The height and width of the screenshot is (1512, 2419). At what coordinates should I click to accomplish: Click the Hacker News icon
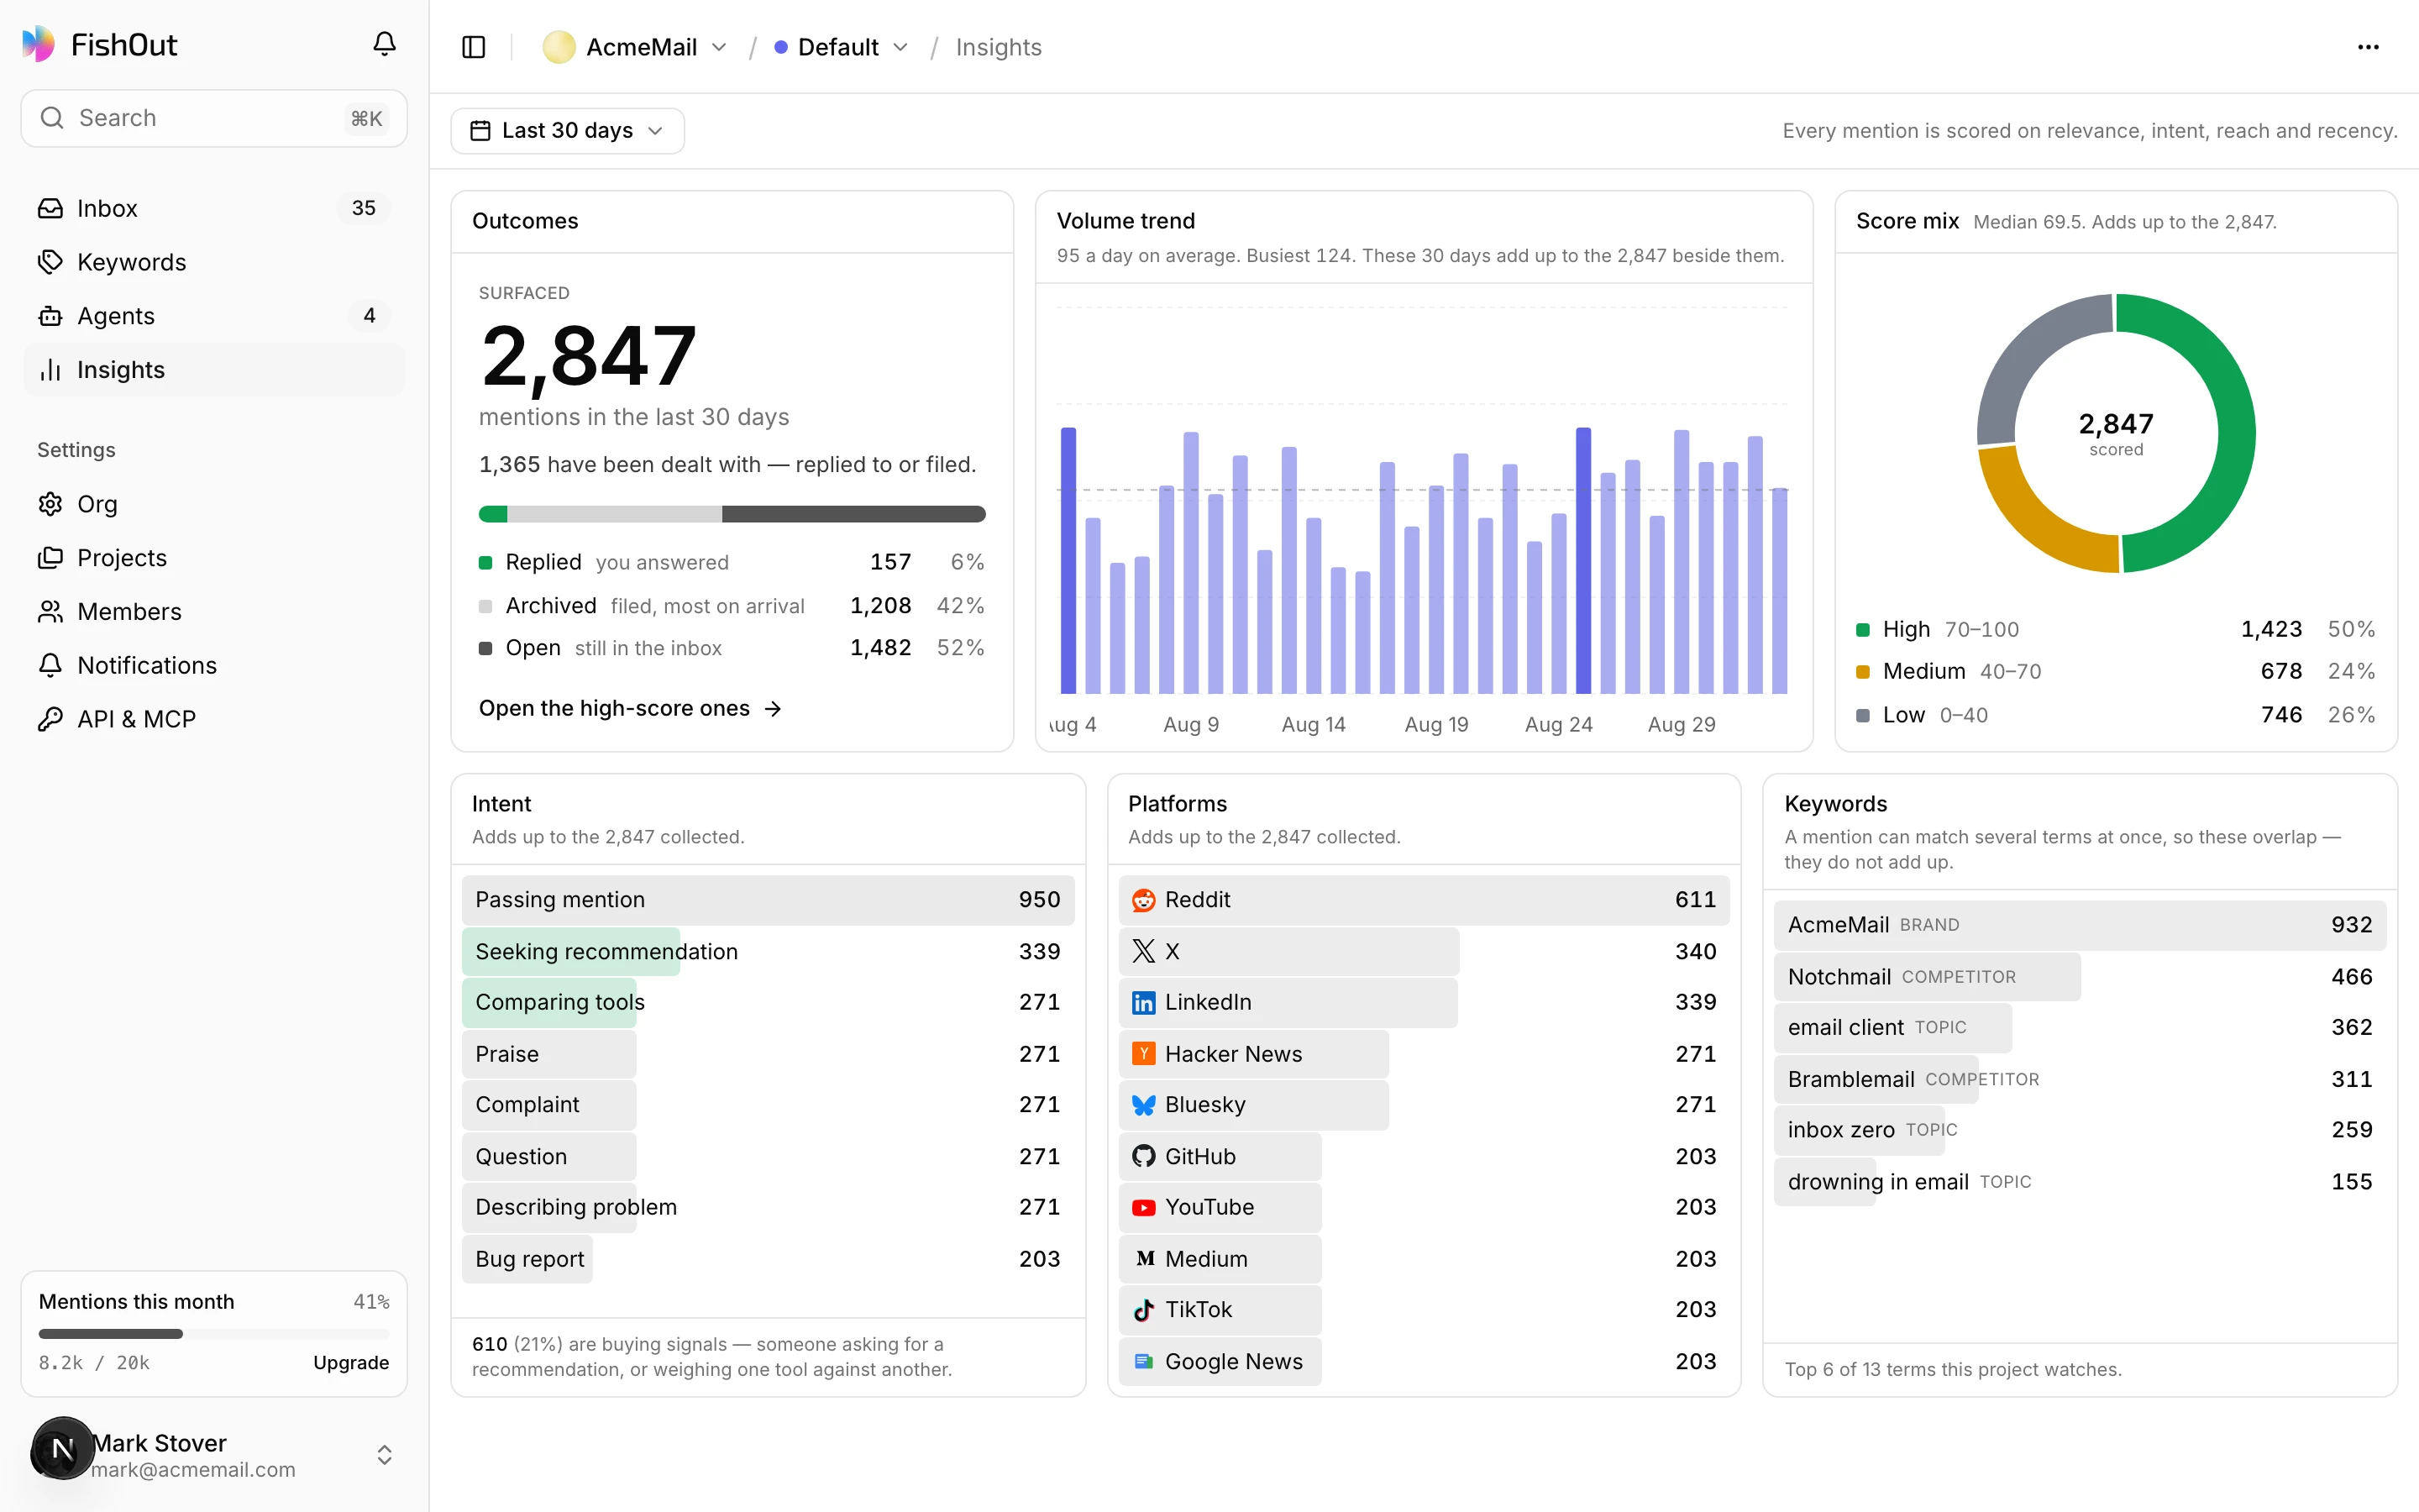coord(1143,1054)
